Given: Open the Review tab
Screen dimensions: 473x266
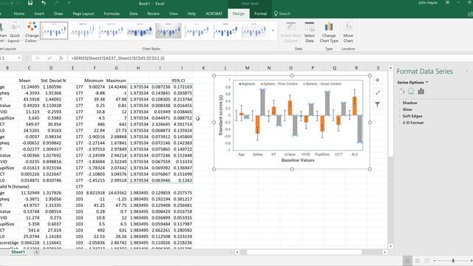Looking at the screenshot, I should point(153,13).
